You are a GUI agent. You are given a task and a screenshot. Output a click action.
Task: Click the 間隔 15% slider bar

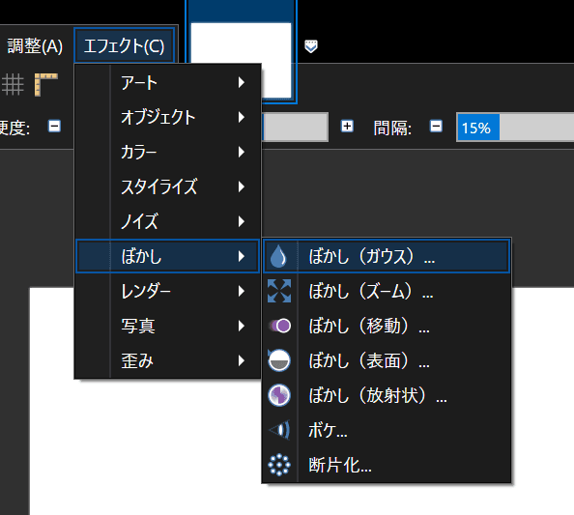pyautogui.click(x=515, y=128)
